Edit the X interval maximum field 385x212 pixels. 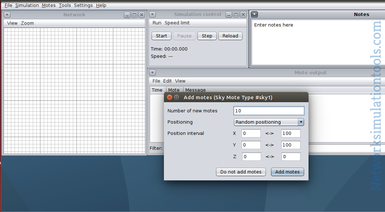point(291,133)
